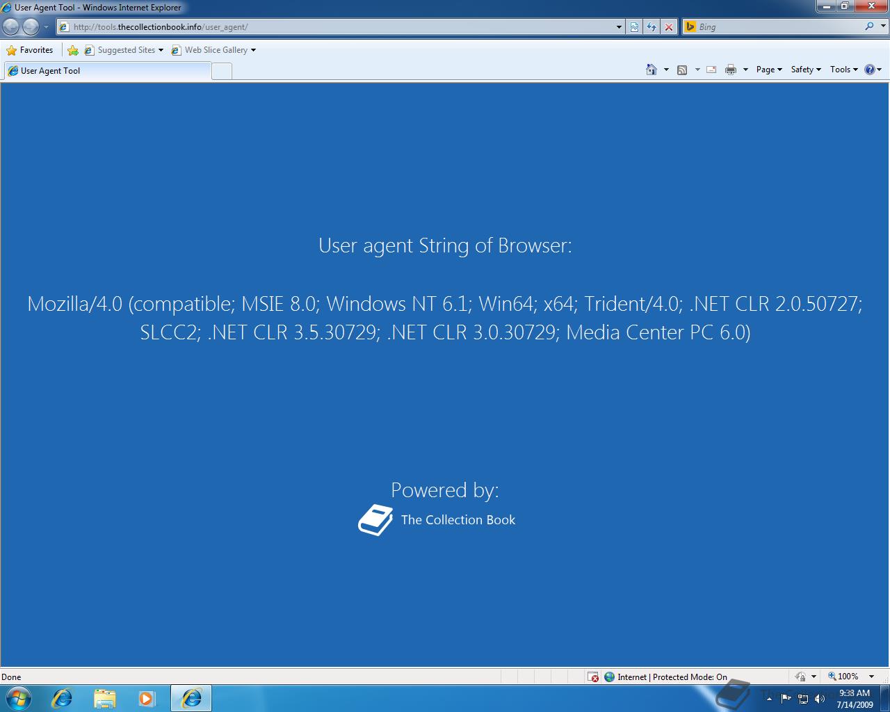
Task: Open Action Center flag tray icon
Action: click(786, 699)
